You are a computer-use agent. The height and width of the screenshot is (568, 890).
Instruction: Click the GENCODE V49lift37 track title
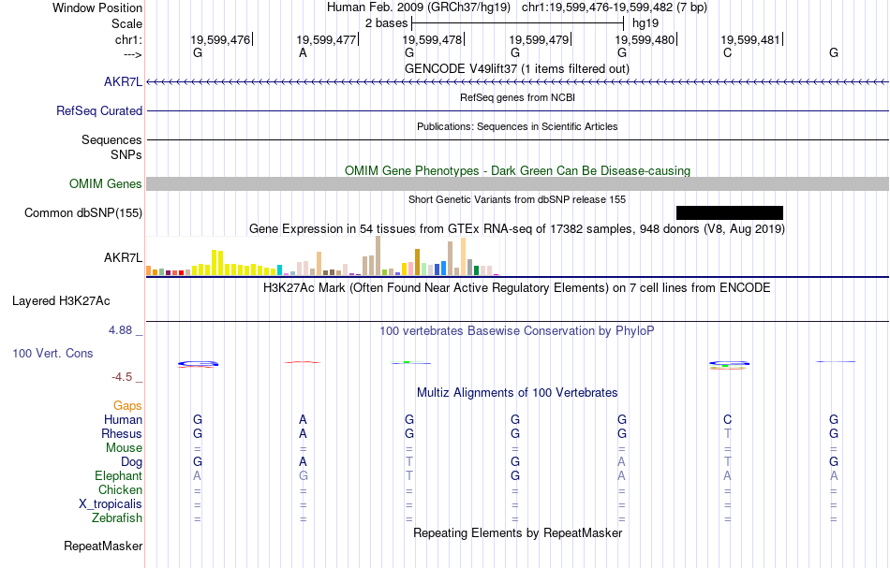(517, 68)
